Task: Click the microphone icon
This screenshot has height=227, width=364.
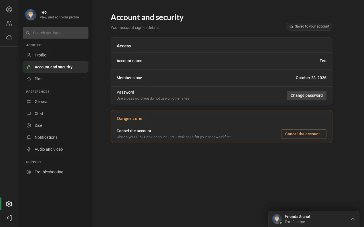Action: (x=29, y=149)
